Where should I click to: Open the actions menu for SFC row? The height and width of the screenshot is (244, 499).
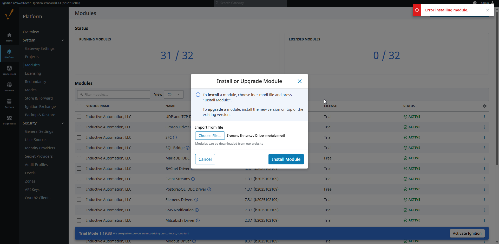pyautogui.click(x=485, y=137)
